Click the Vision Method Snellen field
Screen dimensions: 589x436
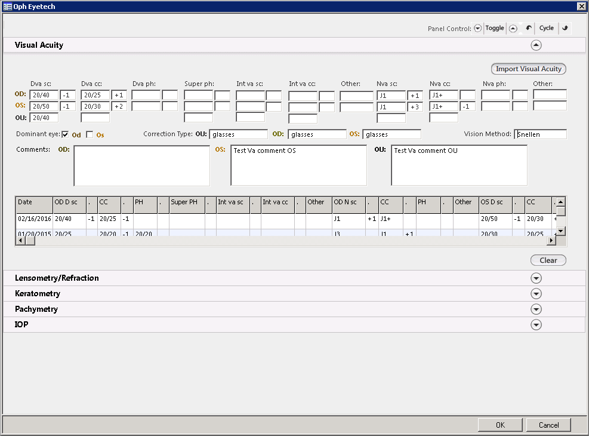(540, 134)
